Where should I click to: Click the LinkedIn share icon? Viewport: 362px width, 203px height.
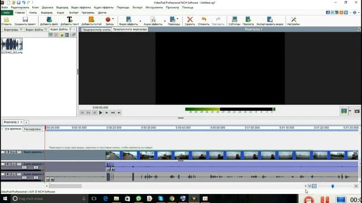point(346,12)
